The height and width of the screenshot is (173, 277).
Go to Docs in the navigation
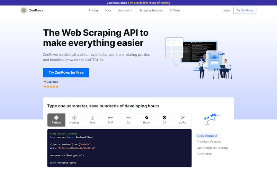coord(108,10)
